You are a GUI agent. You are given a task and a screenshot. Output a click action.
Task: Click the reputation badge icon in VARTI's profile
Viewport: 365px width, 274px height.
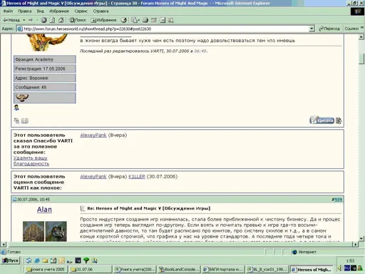coord(22,97)
